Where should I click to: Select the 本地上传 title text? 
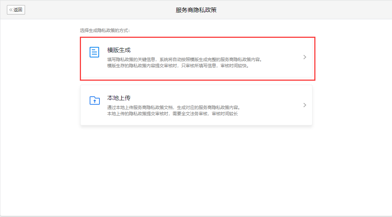coord(119,98)
